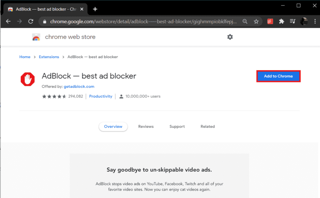
Task: Switch to the Support tab
Action: tap(177, 126)
